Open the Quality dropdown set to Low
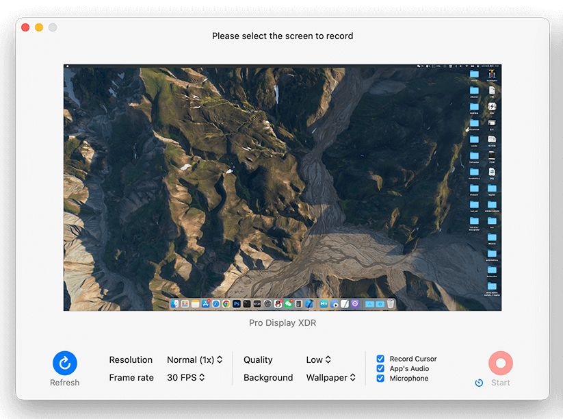 pos(319,359)
